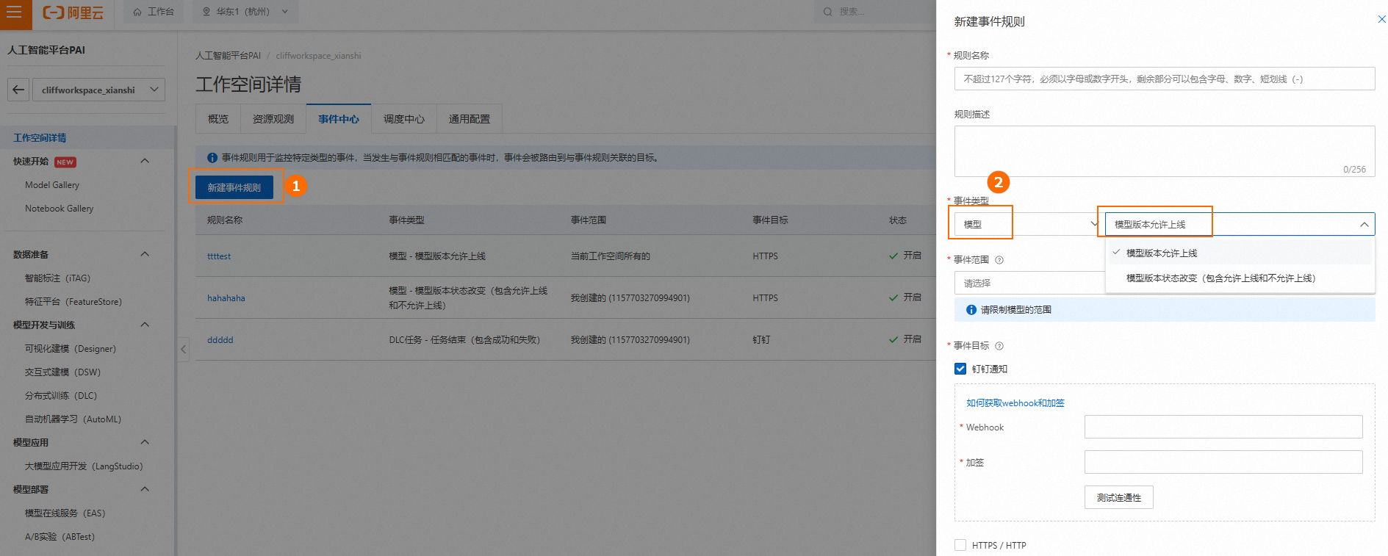
Task: Collapse the left sidebar with the handle arrow
Action: pyautogui.click(x=184, y=349)
